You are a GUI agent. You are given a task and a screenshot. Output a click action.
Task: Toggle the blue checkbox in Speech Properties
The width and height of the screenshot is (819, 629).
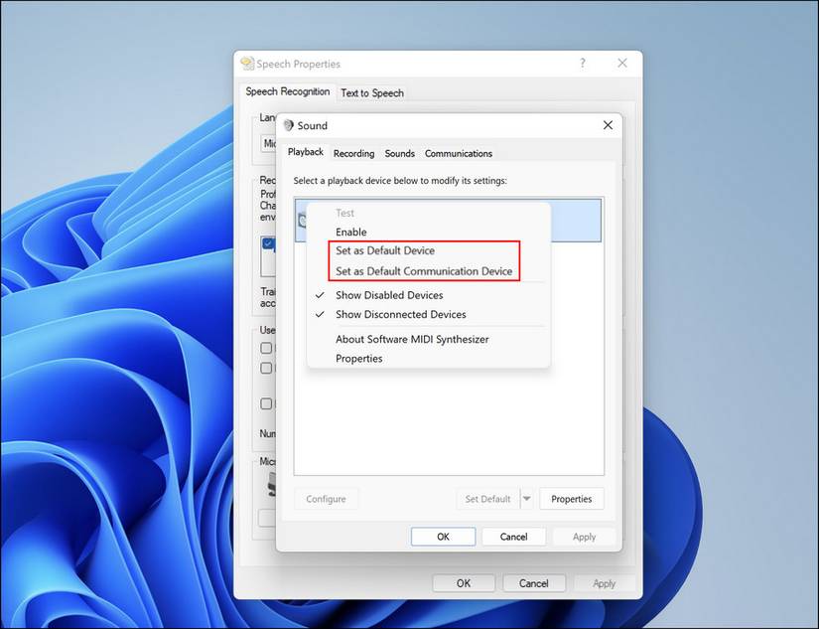(x=266, y=241)
